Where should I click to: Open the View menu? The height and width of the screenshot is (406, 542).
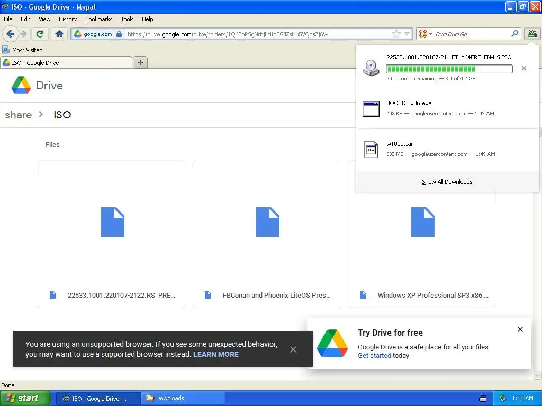tap(44, 19)
